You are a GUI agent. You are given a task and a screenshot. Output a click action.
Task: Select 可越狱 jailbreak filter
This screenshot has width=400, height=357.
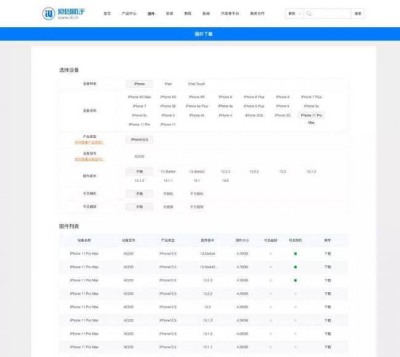click(168, 207)
